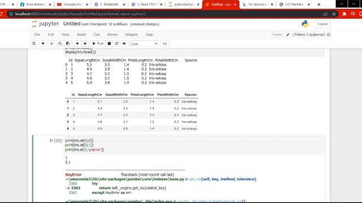Click the get_loc link in traceback

click(195, 179)
